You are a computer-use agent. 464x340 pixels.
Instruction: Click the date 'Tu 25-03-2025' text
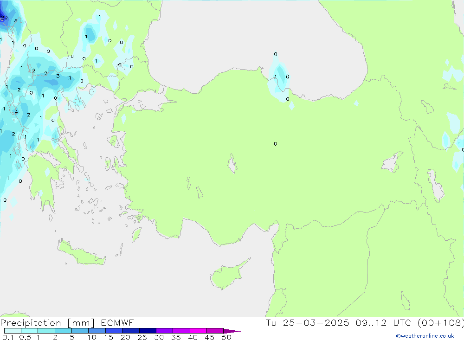point(308,322)
